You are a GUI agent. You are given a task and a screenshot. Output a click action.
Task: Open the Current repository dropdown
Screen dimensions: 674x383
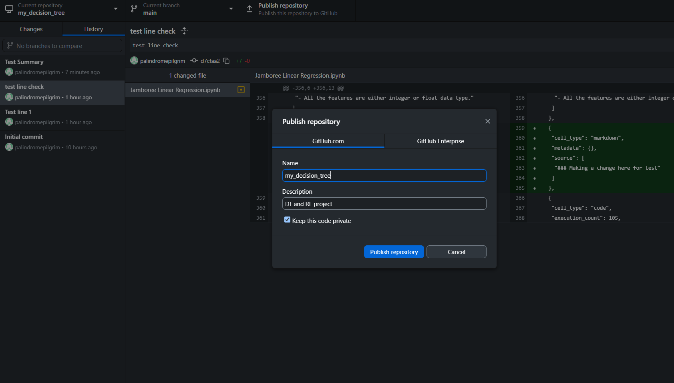(62, 9)
